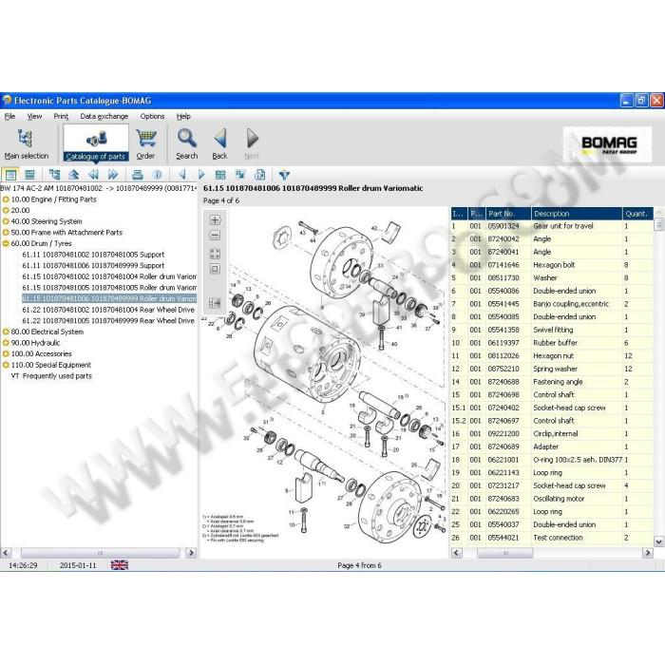Zoom out of the drawing with the minus button
Image resolution: width=665 pixels, height=665 pixels.
click(215, 235)
